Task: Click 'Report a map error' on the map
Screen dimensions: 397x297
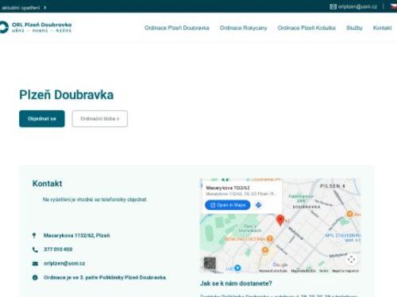Action: coord(345,271)
